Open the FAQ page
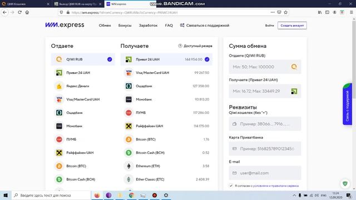 pyautogui.click(x=169, y=26)
